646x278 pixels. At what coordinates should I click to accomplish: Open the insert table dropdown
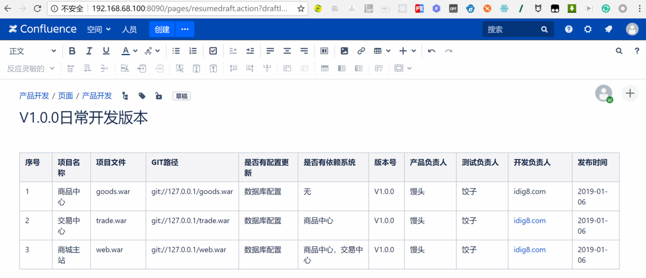(x=382, y=51)
